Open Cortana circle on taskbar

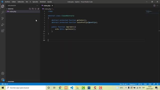[49, 88]
